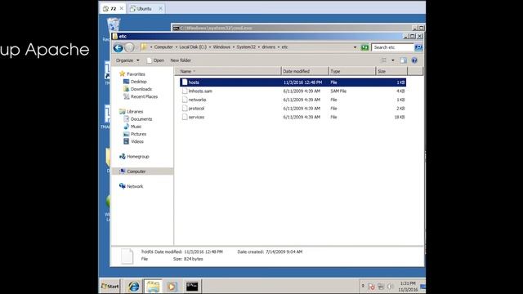Click the services file icon
The image size is (523, 294).
[x=185, y=117]
